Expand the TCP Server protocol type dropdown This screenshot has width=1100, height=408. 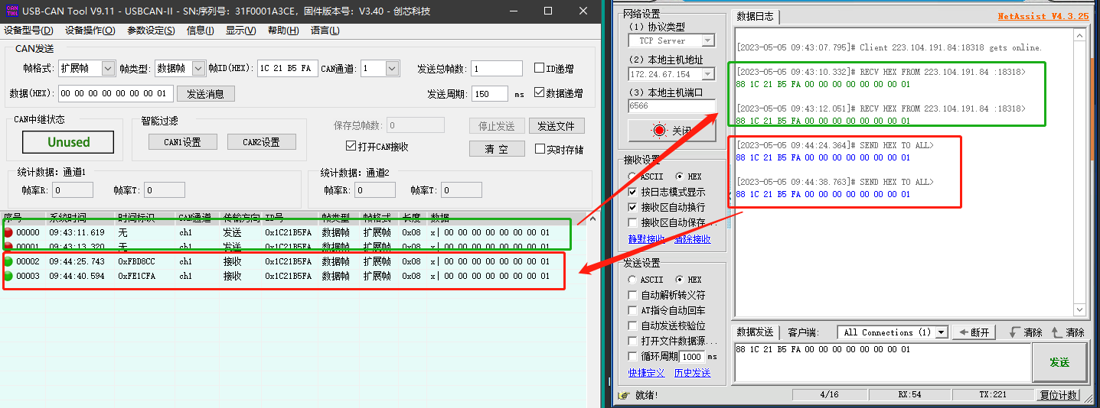707,40
